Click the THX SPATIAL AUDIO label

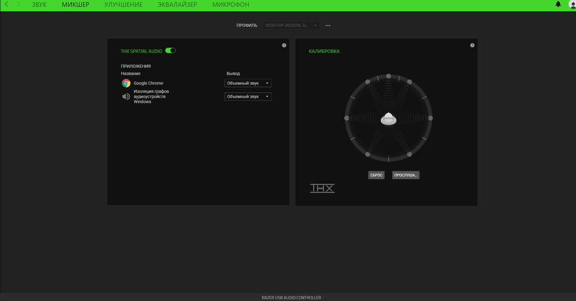[141, 51]
